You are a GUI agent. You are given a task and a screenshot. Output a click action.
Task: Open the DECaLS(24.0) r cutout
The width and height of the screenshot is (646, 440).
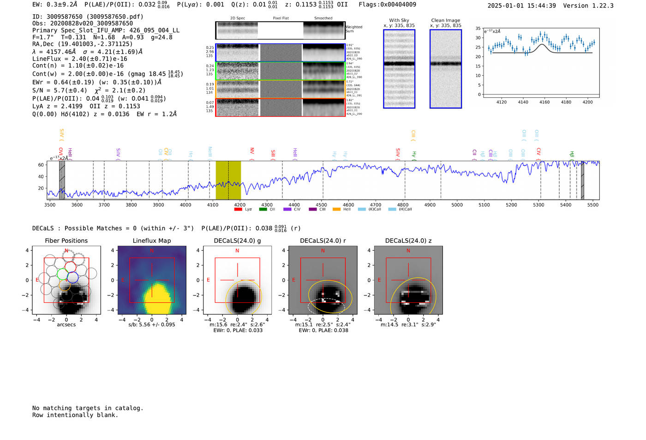tap(323, 281)
